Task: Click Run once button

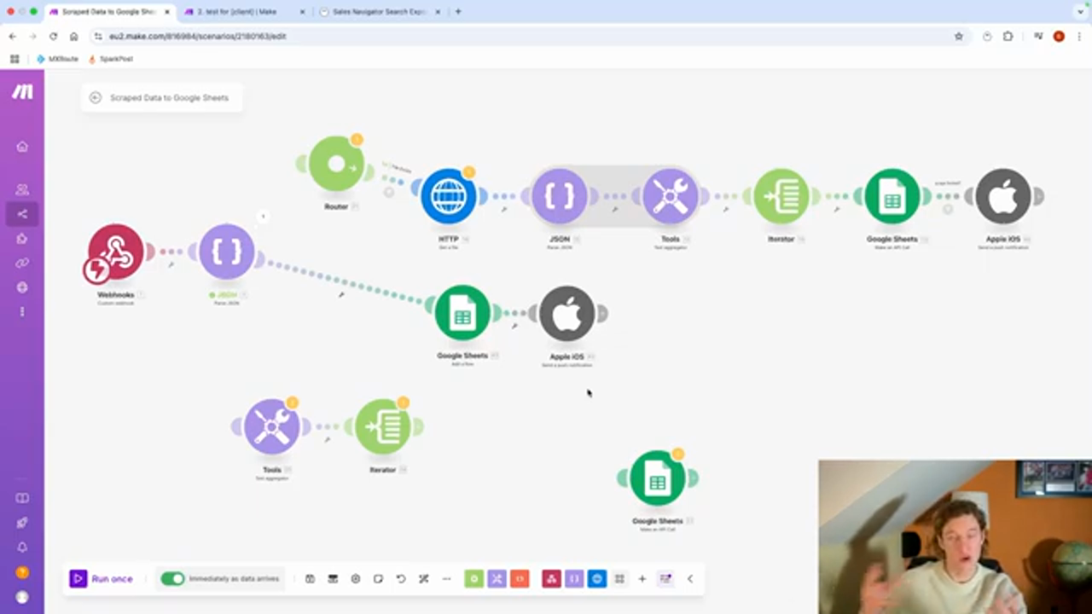Action: (102, 579)
